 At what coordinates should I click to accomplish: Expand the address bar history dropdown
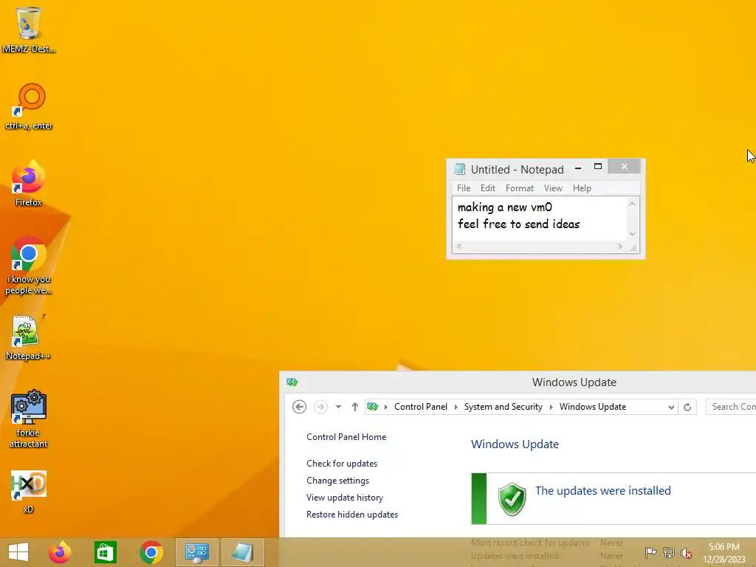[x=671, y=408]
